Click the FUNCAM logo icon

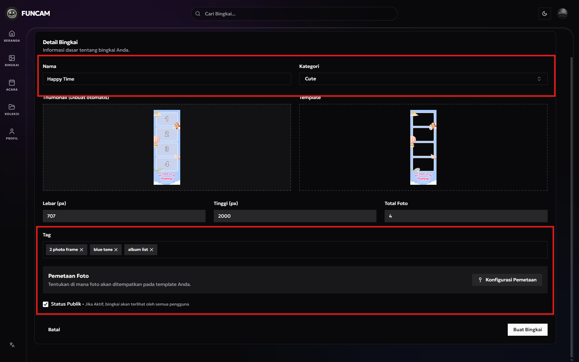pos(12,13)
